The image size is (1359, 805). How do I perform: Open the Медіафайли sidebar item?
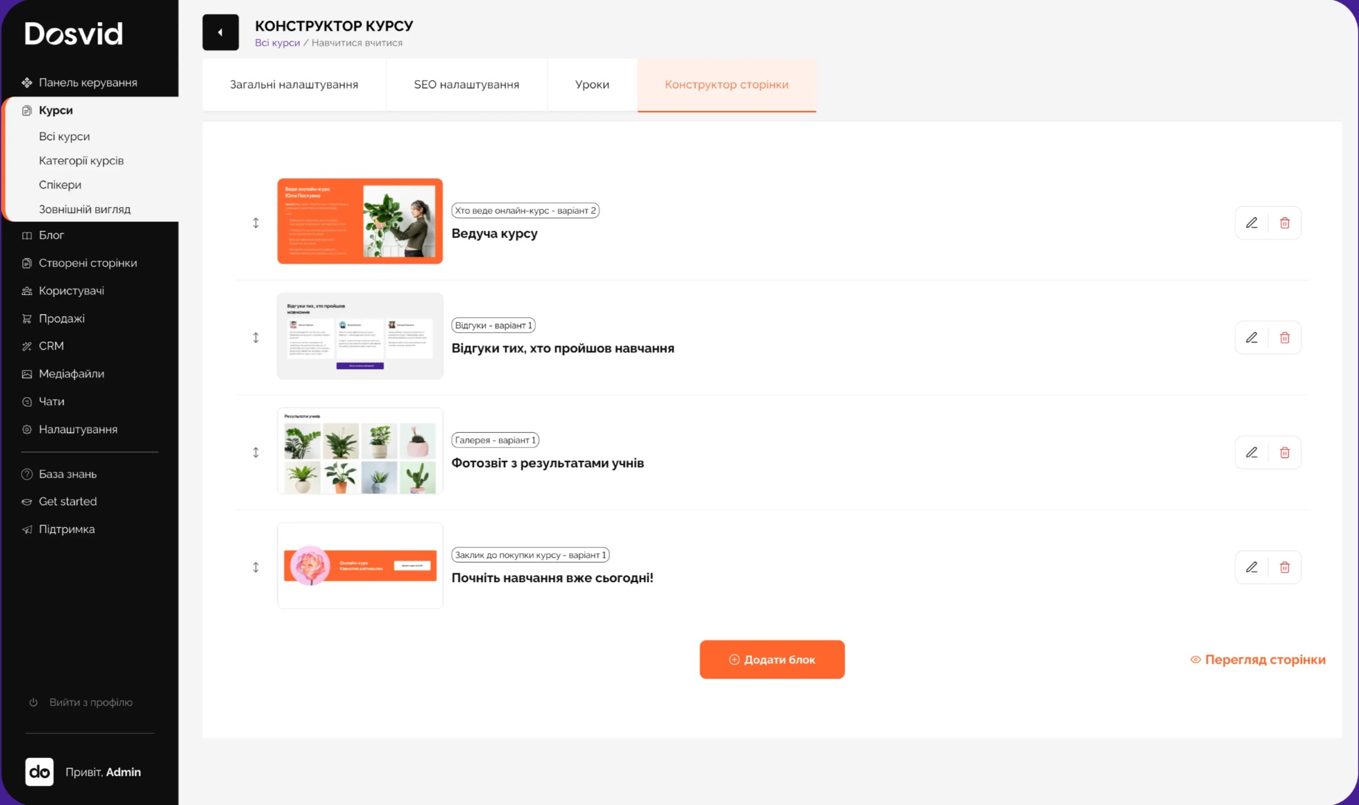pos(71,374)
